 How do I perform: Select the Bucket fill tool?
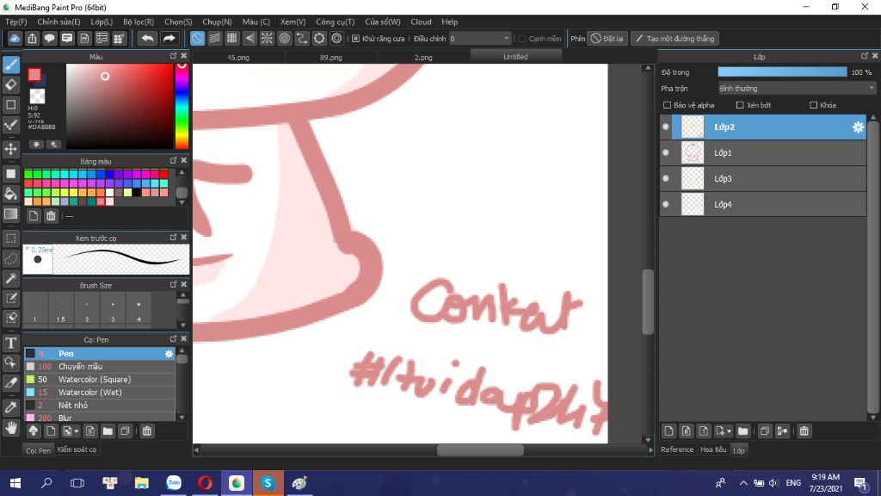10,194
